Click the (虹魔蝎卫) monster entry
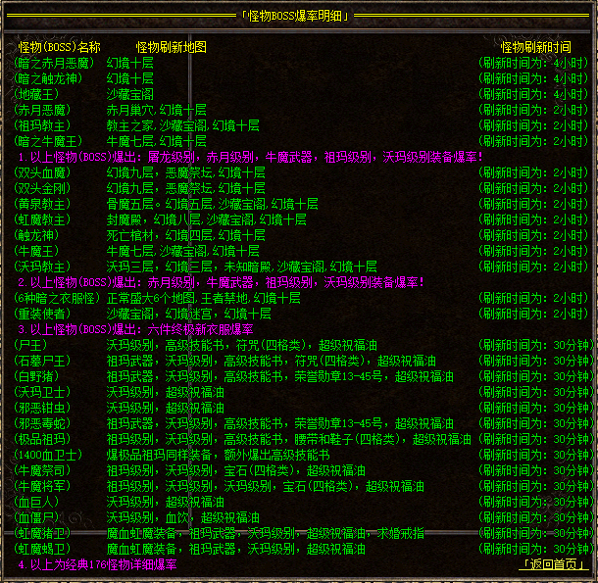This screenshot has height=583, width=598. click(x=44, y=549)
